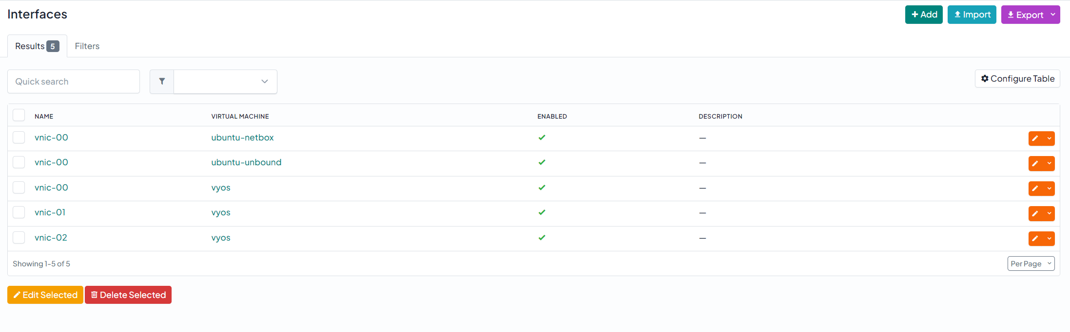Select the checkbox for vnic-01
This screenshot has width=1070, height=332.
(19, 212)
